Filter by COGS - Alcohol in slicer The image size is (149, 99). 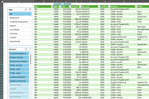pos(19,65)
